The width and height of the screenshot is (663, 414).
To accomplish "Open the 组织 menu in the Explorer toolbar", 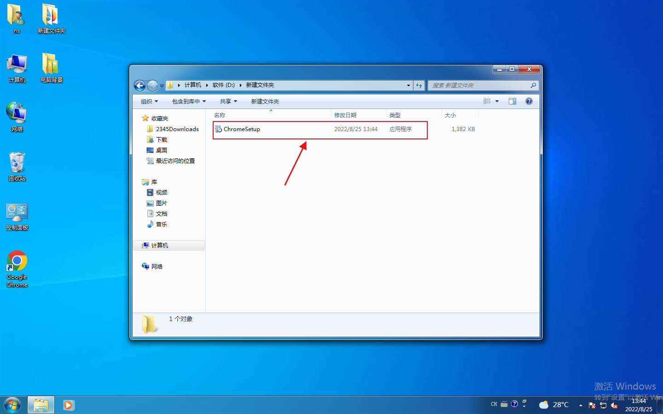I will coord(149,101).
